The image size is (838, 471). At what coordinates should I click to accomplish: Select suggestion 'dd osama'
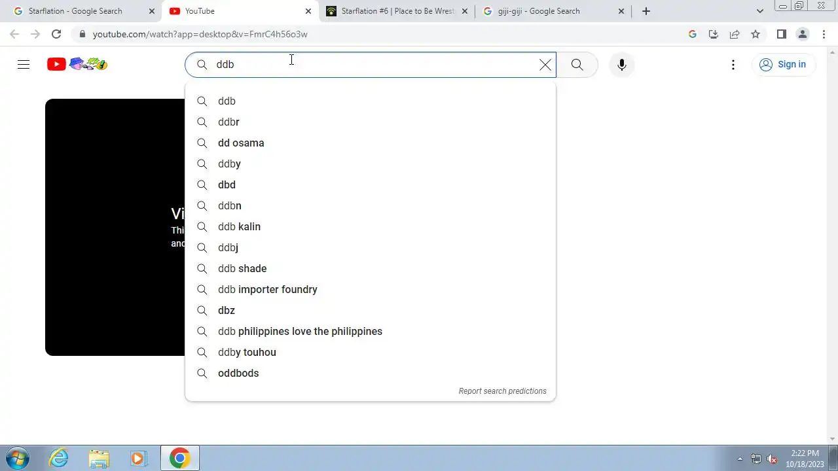[x=371, y=143]
